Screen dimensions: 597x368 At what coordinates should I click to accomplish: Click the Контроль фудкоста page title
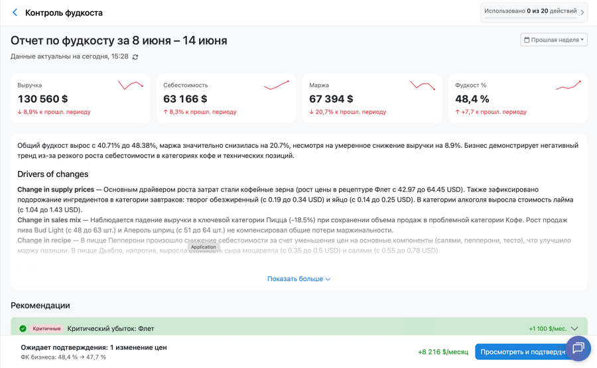click(64, 13)
